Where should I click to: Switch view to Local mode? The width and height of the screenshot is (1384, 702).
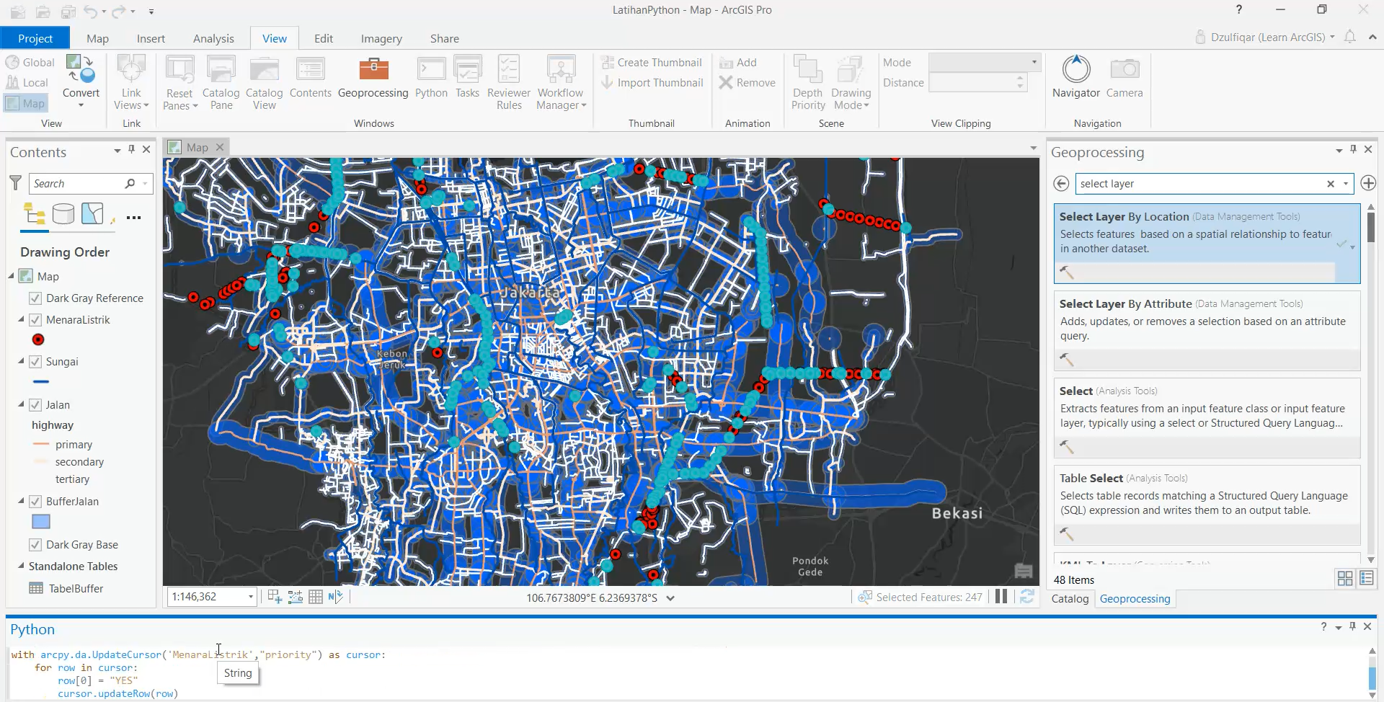27,83
